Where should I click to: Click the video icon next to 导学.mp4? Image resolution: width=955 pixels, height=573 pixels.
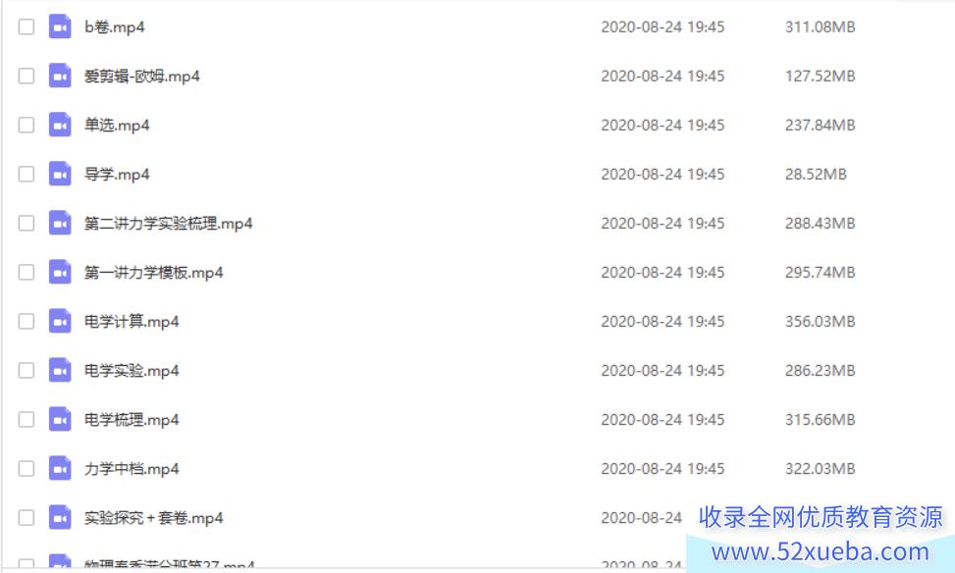pos(60,174)
